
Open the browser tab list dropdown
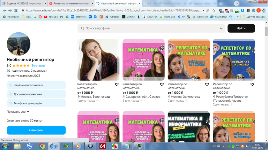237,3
